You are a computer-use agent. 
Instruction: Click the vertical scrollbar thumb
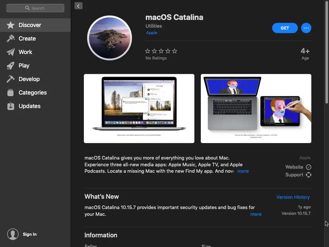tap(327, 52)
